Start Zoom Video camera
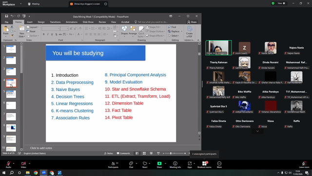 pyautogui.click(x=23, y=165)
